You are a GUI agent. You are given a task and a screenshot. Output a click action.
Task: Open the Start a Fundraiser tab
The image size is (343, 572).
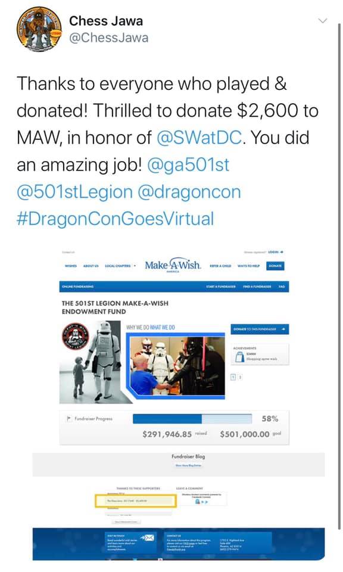[x=220, y=287]
